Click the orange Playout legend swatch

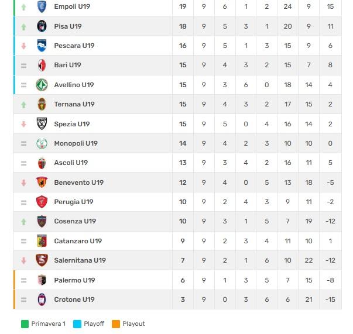(x=116, y=324)
